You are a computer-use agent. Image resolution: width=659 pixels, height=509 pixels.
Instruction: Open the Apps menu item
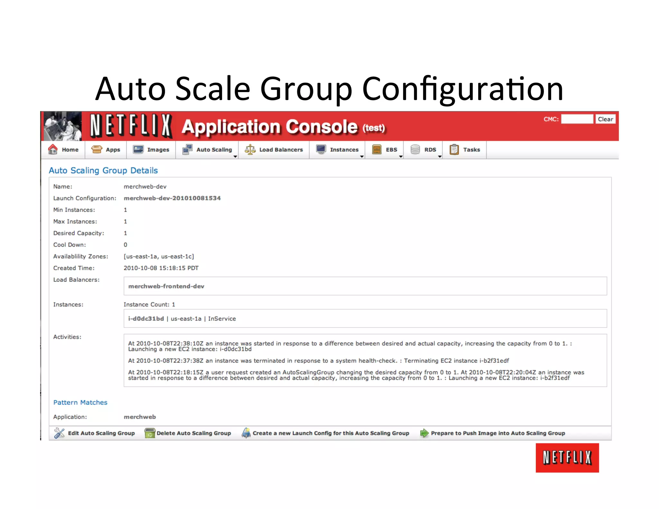tap(106, 150)
